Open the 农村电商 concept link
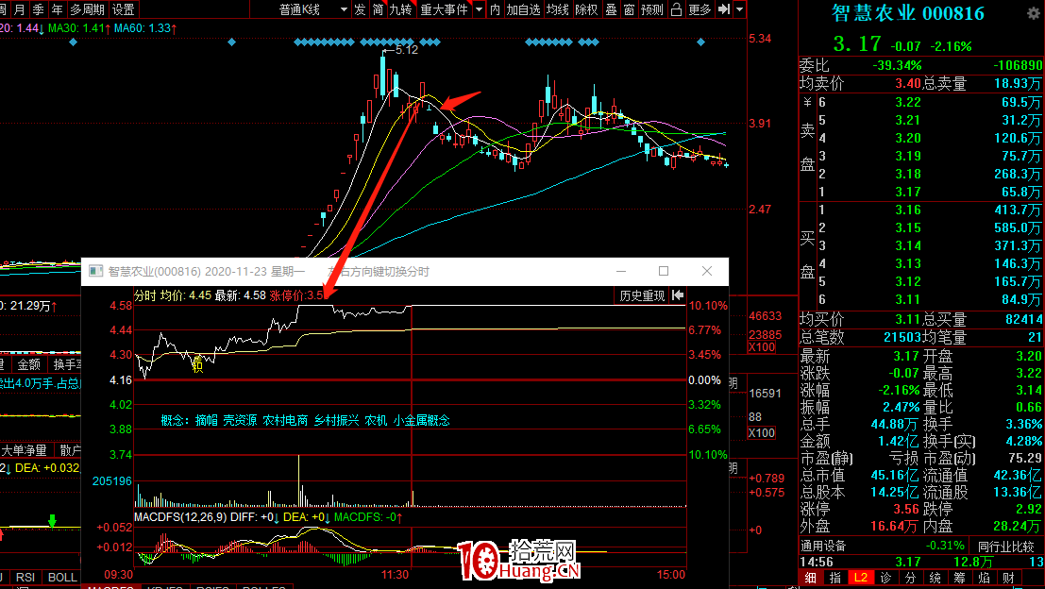The height and width of the screenshot is (589, 1045). pos(285,420)
